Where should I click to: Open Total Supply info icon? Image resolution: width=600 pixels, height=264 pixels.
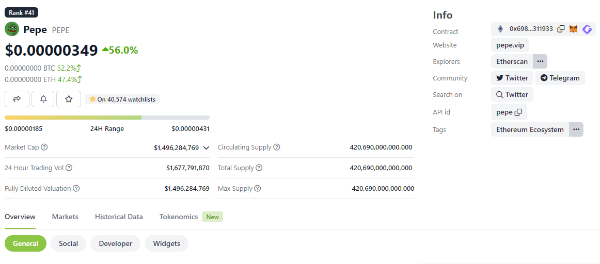(x=259, y=168)
